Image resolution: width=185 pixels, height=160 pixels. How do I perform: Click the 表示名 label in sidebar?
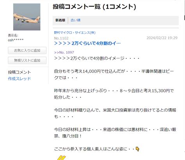pos(13,35)
